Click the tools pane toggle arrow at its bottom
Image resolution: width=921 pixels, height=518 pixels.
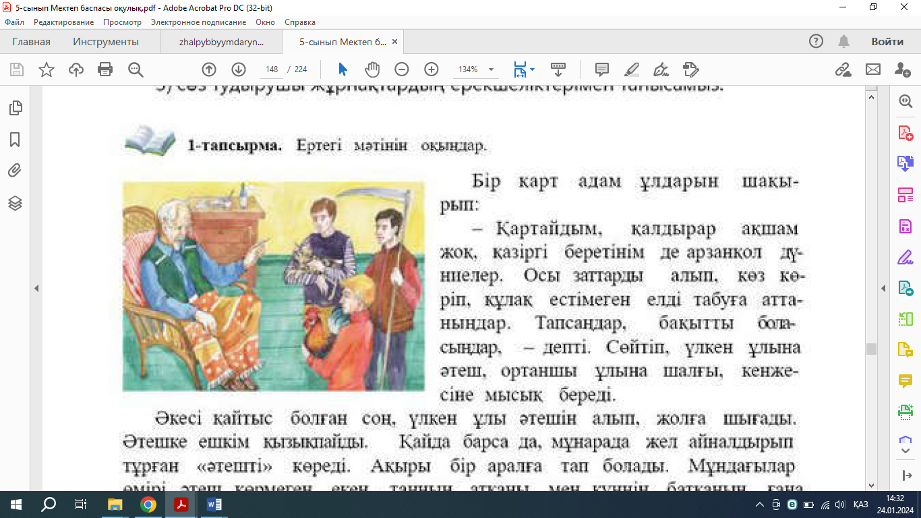click(x=905, y=476)
